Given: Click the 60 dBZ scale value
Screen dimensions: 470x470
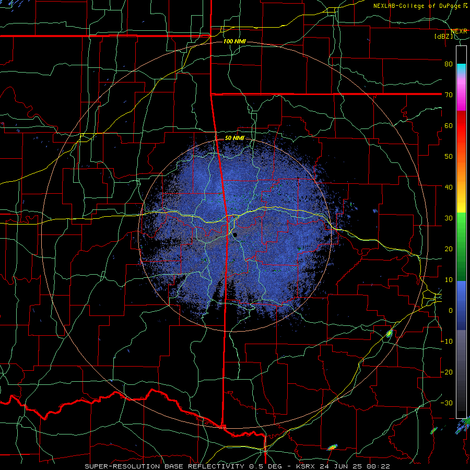Looking at the screenshot, I should [x=449, y=125].
